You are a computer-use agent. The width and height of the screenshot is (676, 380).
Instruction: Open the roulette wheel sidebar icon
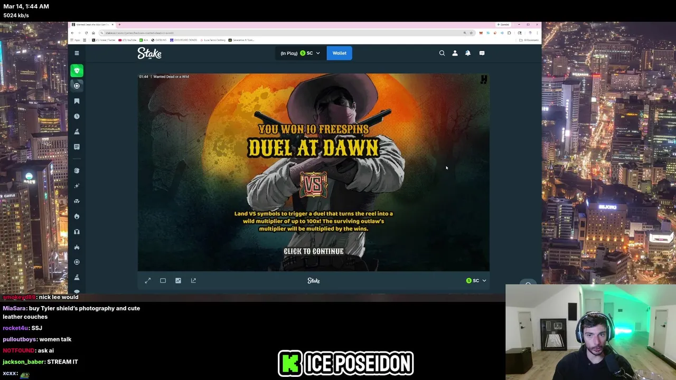coord(77,262)
